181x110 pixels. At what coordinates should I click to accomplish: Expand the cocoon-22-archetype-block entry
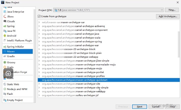pyautogui.click(x=39, y=49)
